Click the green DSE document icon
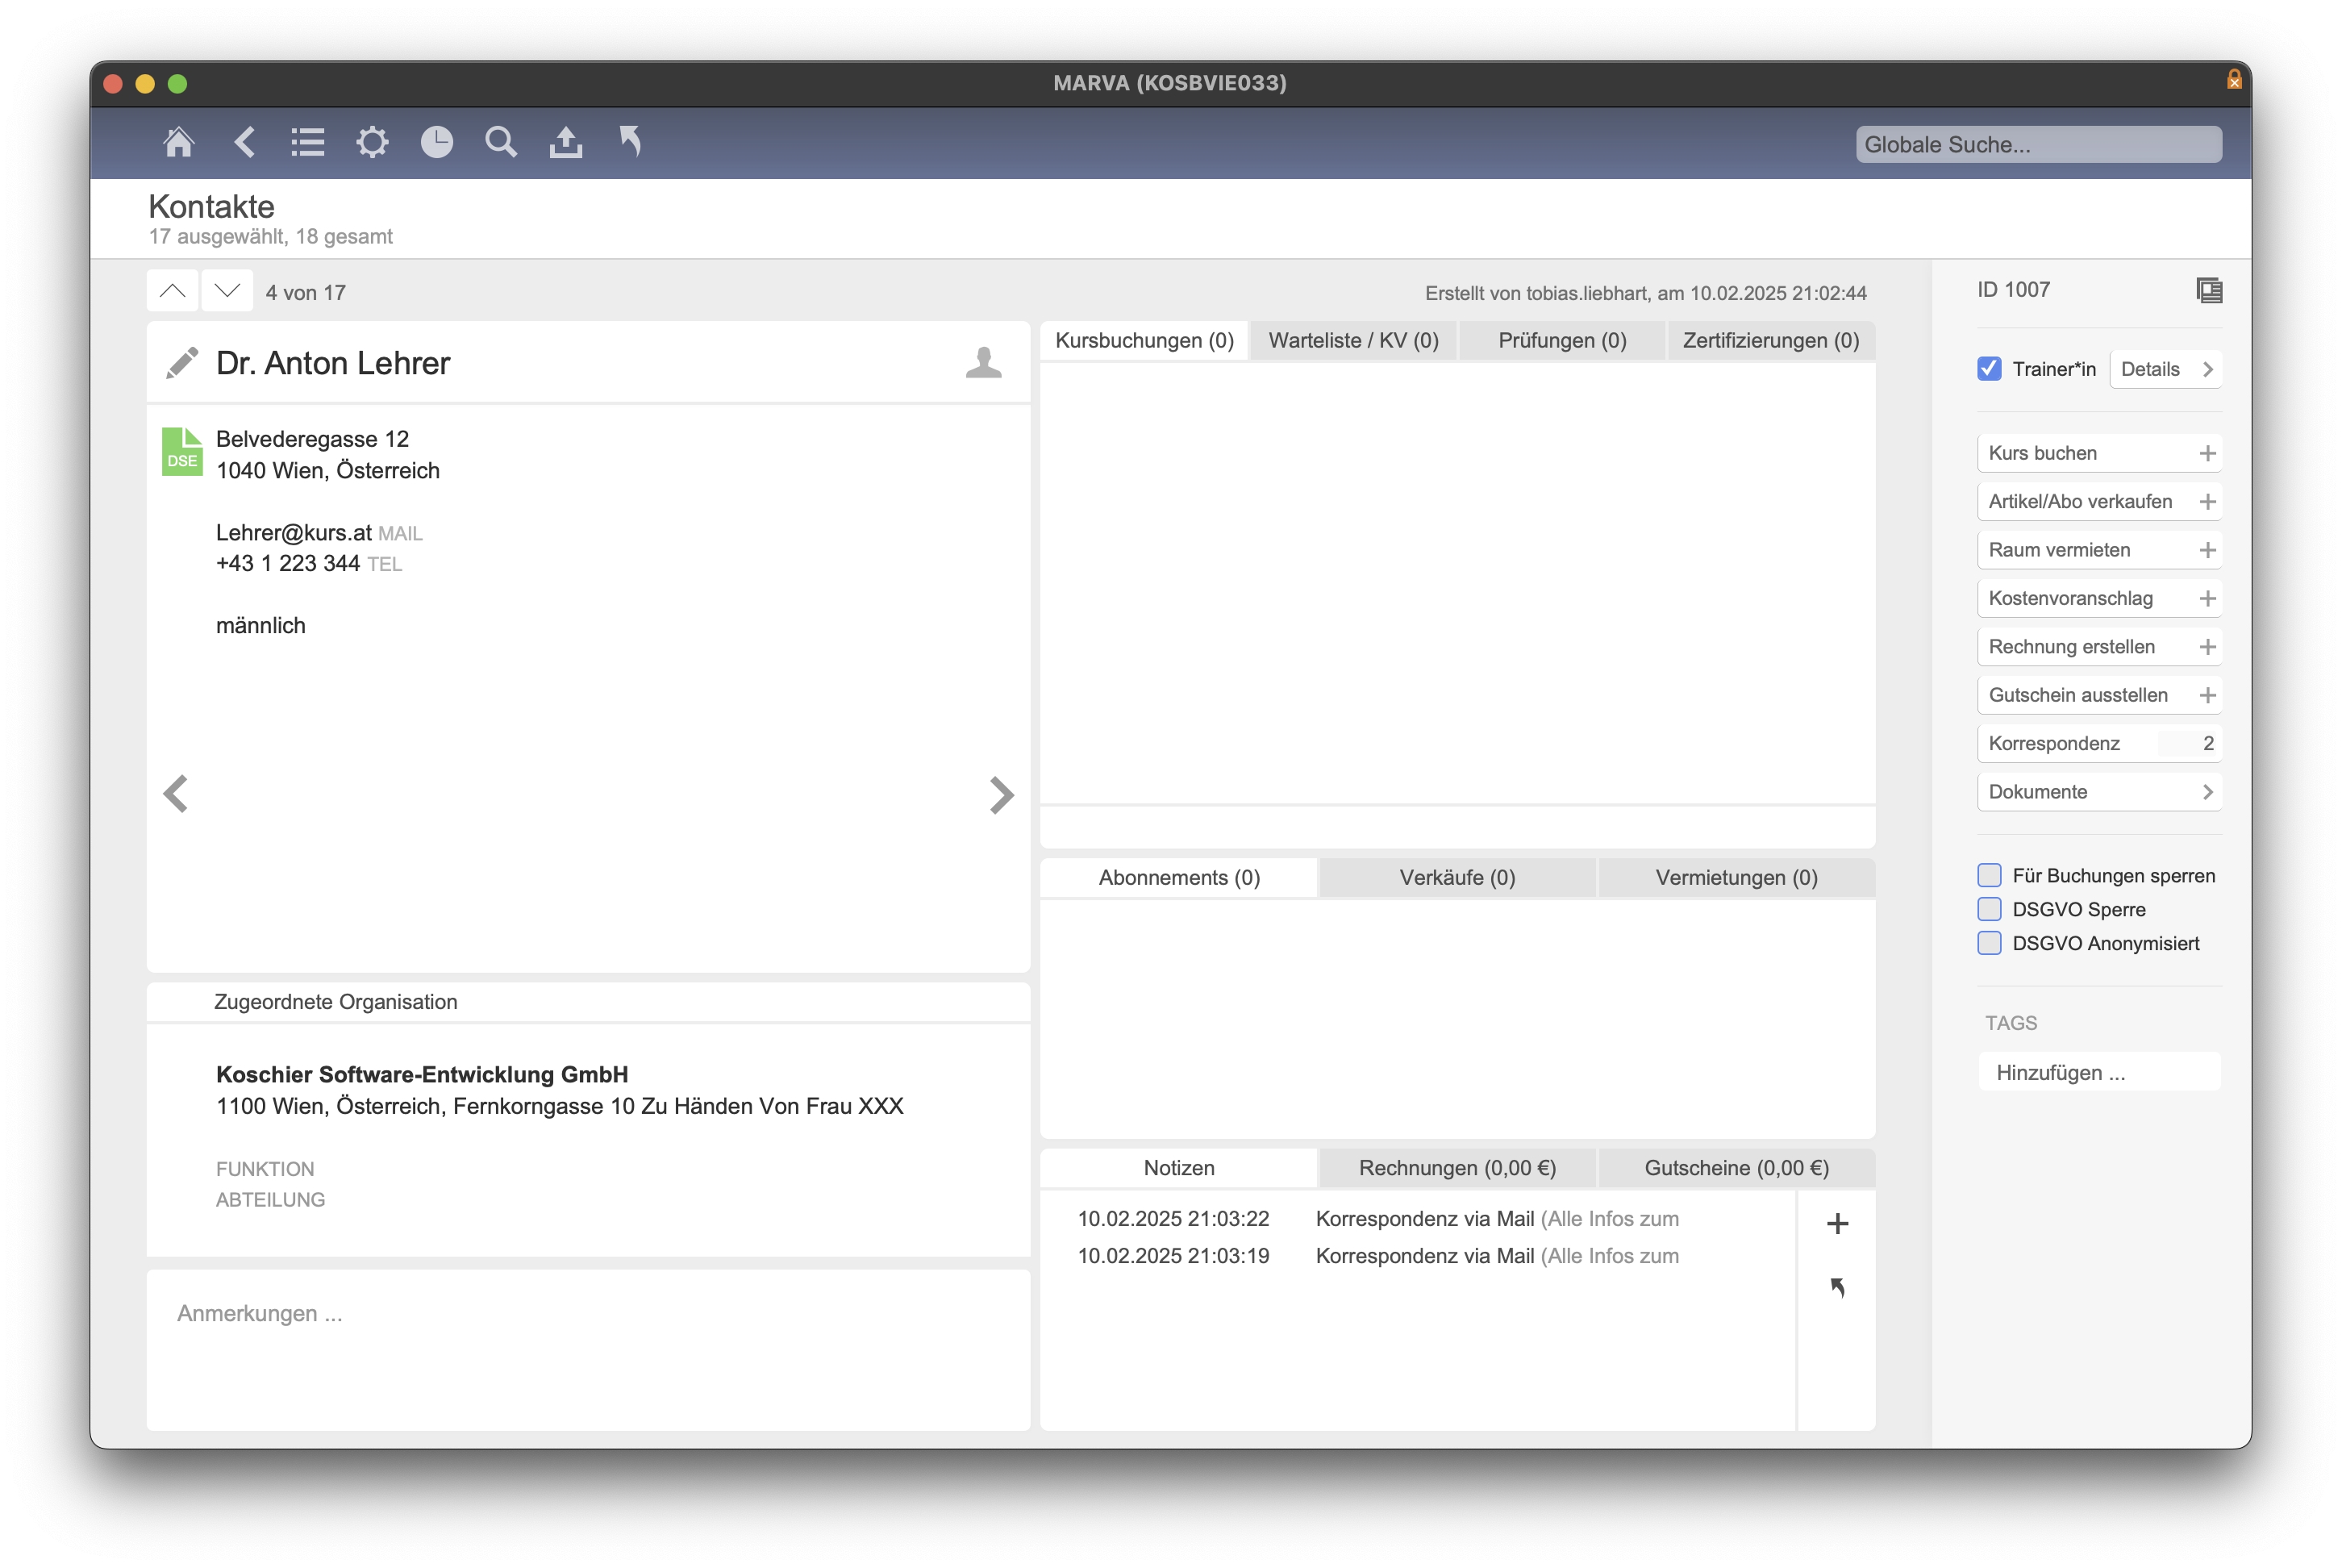The width and height of the screenshot is (2342, 1568). (x=182, y=452)
